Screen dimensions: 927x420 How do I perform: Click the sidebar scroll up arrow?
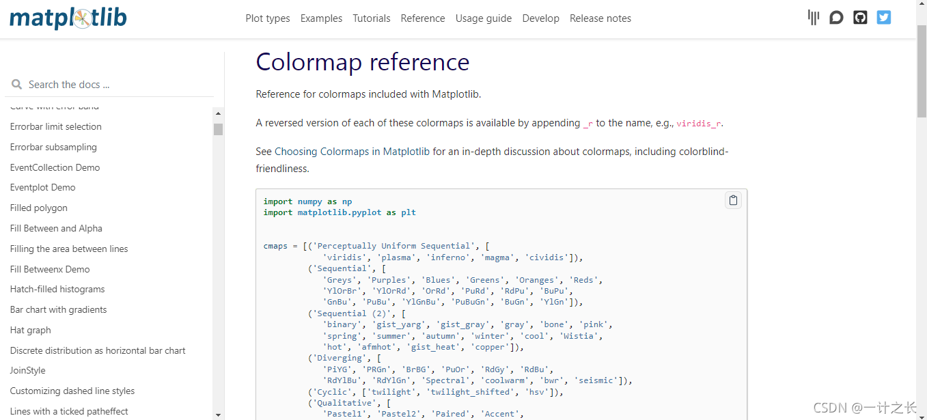click(x=218, y=113)
